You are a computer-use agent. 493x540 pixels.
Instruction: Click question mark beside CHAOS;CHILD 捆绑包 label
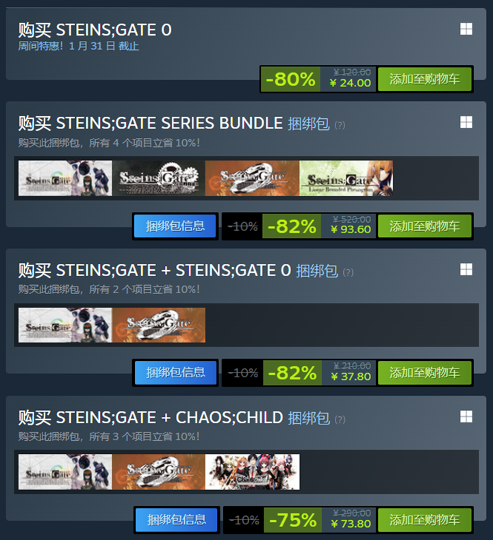(x=340, y=420)
